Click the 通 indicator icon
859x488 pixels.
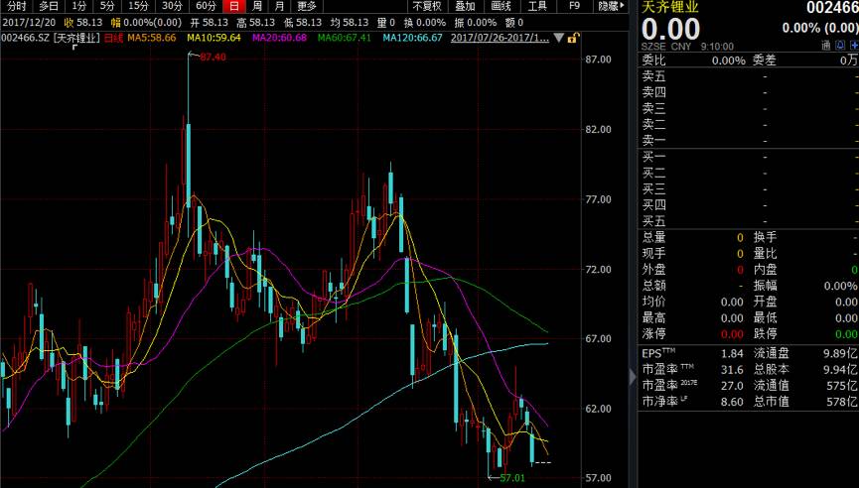tap(825, 46)
